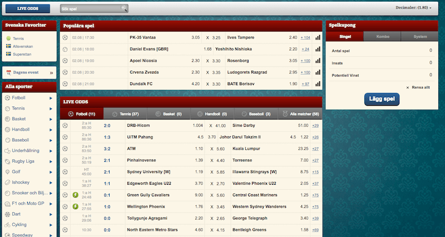Open +97 more bets for Dundalk FC

(x=305, y=84)
